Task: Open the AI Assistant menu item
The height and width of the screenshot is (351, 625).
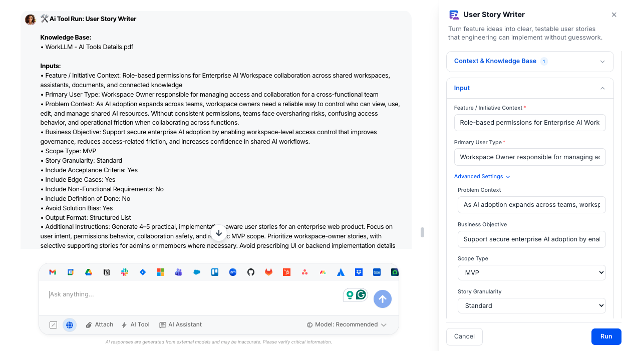Action: 180,324
